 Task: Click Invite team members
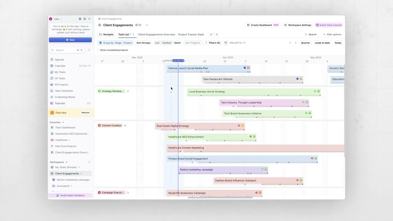tap(70, 195)
